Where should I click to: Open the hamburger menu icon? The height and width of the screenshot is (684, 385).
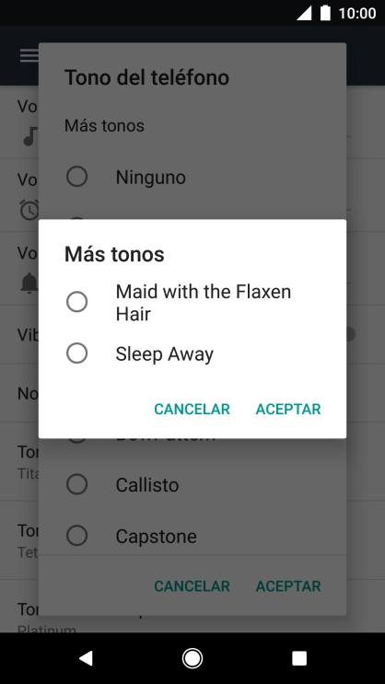pos(29,55)
